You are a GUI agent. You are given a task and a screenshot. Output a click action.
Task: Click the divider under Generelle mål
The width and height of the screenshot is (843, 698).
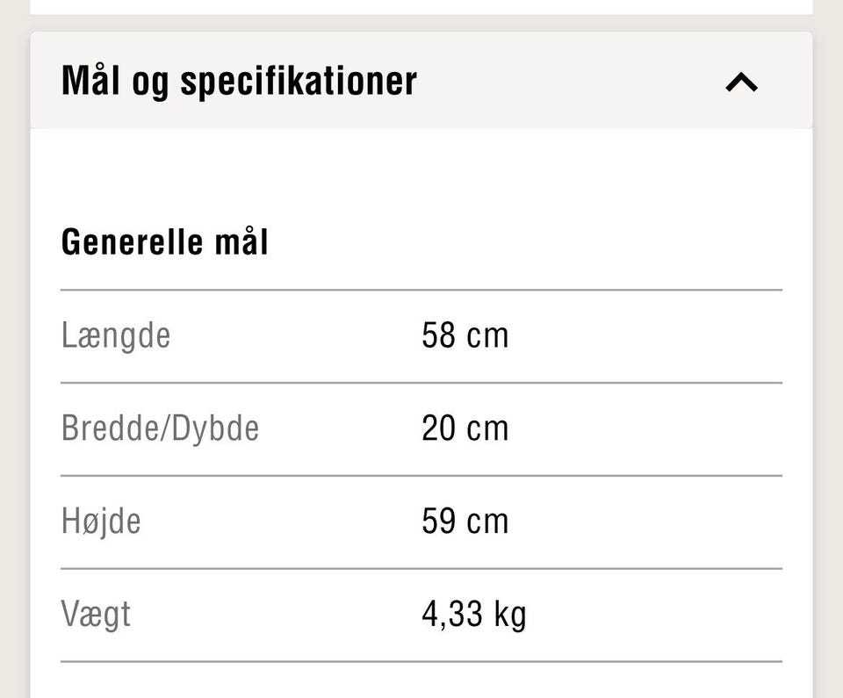point(421,288)
